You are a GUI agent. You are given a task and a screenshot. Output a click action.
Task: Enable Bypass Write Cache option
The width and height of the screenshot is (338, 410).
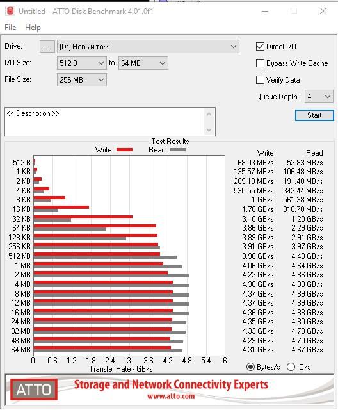tap(260, 63)
